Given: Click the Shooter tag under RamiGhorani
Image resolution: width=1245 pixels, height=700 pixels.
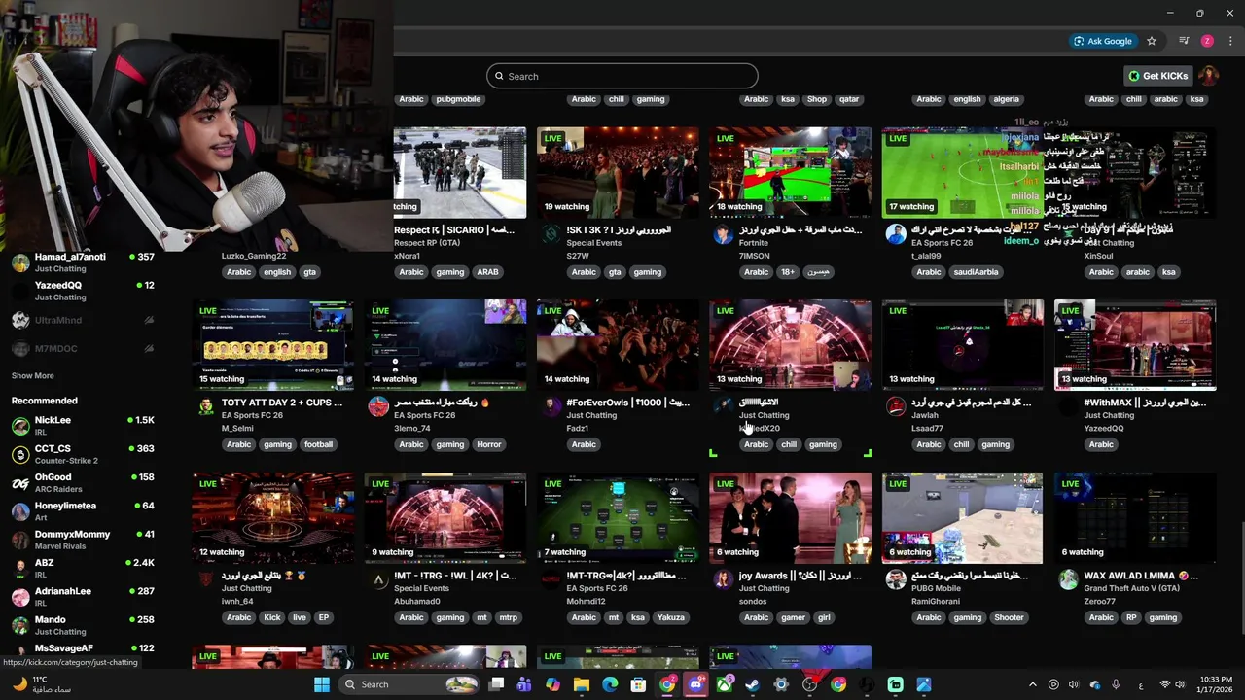Looking at the screenshot, I should coord(1009,617).
